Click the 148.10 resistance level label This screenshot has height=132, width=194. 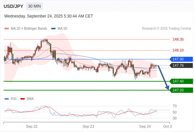[x=178, y=50]
